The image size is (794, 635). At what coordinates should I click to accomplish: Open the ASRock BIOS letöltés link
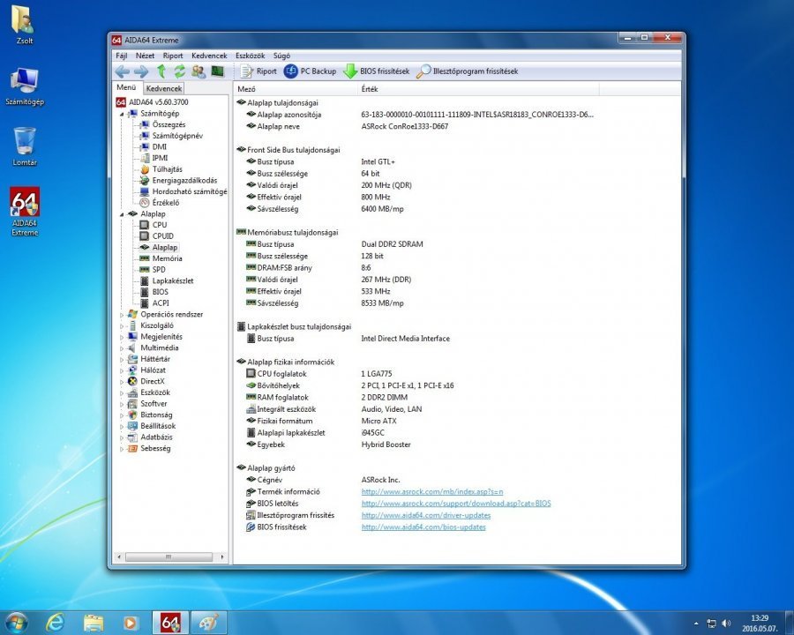coord(456,504)
